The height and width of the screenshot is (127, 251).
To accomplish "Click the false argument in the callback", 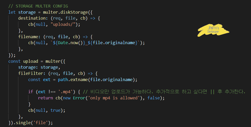I will (154, 98).
